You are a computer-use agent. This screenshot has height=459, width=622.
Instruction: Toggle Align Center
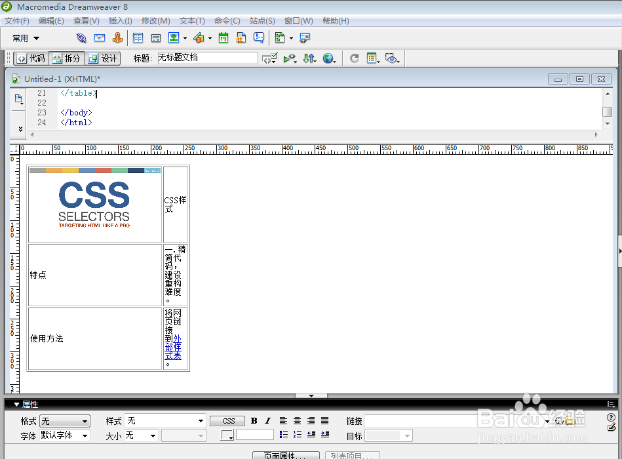pyautogui.click(x=297, y=421)
